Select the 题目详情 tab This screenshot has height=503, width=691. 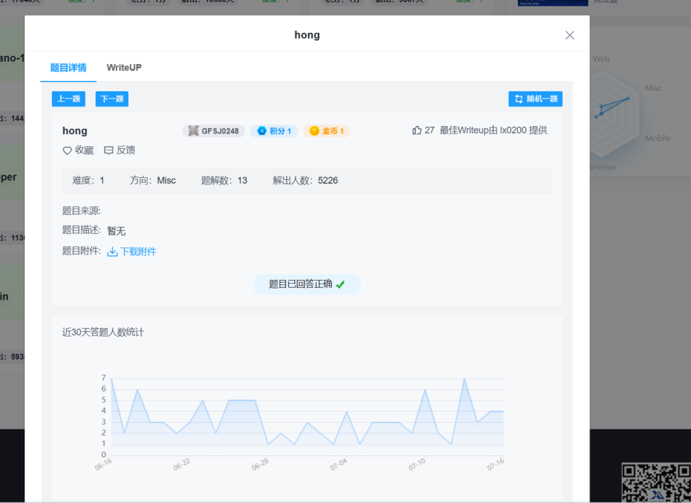pyautogui.click(x=68, y=67)
